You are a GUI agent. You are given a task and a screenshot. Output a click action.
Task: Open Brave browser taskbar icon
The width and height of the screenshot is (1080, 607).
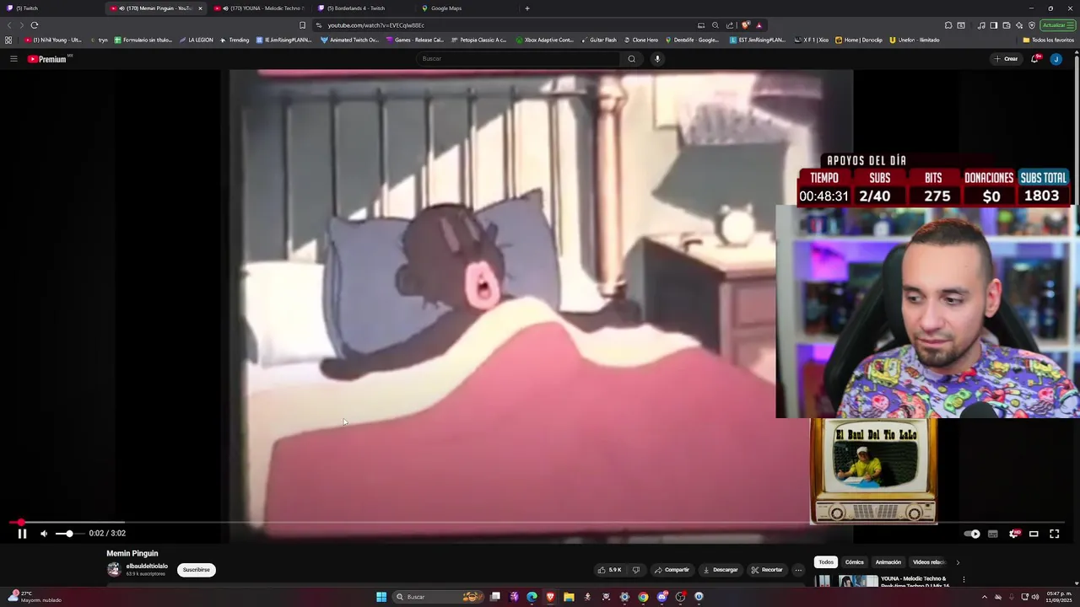pyautogui.click(x=550, y=597)
